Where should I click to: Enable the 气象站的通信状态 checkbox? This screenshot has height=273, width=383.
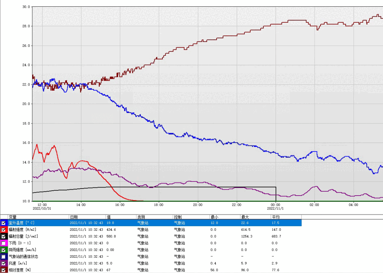click(x=4, y=257)
